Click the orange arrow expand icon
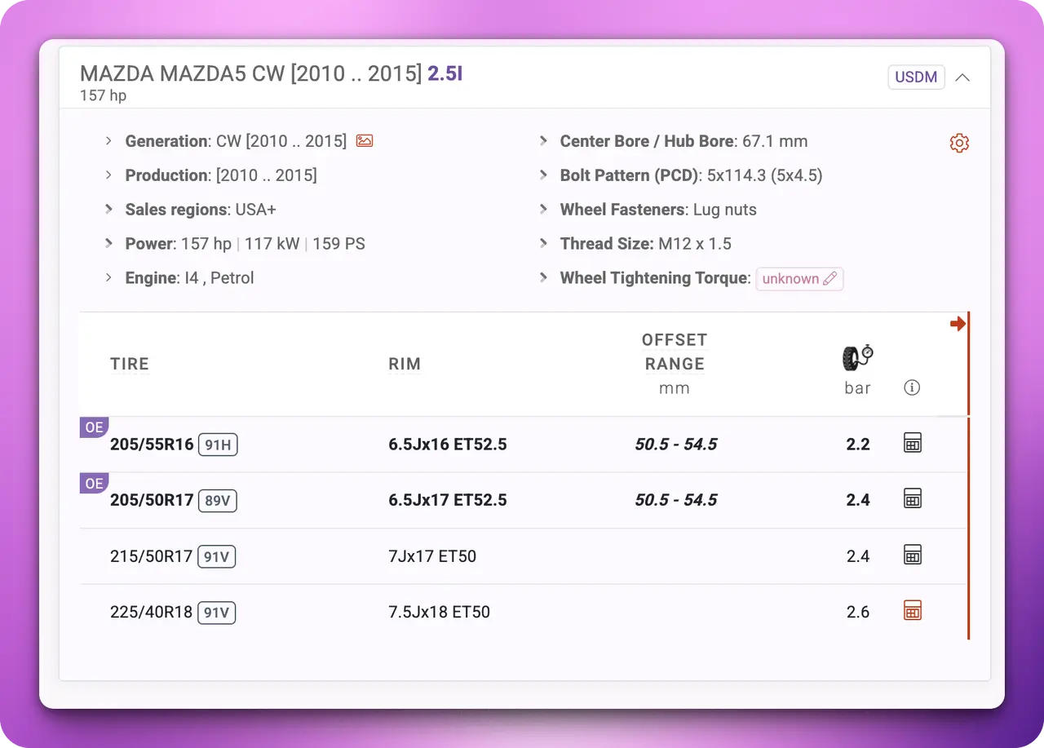The height and width of the screenshot is (748, 1044). (958, 324)
